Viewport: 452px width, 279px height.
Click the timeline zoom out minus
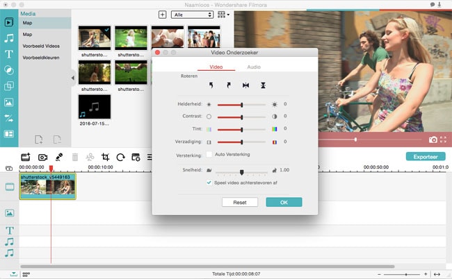coord(380,274)
